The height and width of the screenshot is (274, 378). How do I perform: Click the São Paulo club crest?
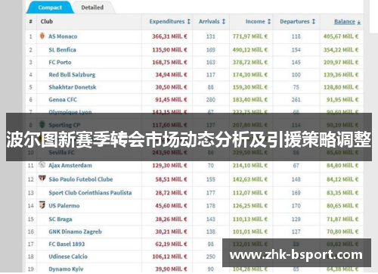tap(42, 179)
